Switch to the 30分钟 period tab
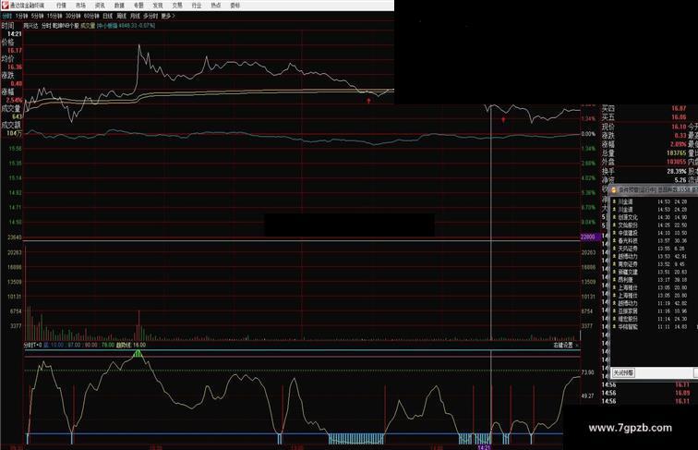This screenshot has height=450, width=698. pos(73,16)
